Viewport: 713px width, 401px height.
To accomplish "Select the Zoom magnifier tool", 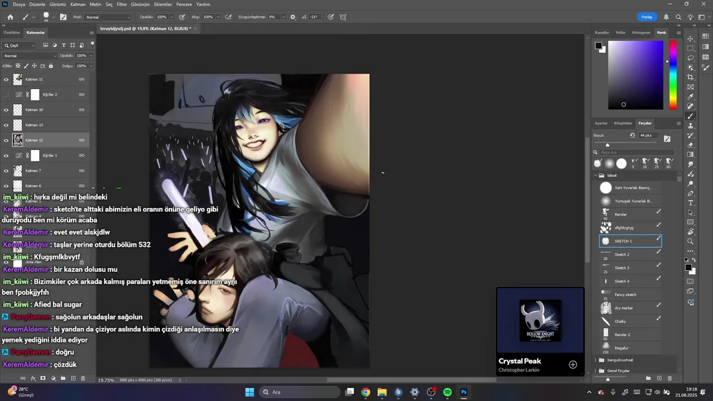I will tap(691, 242).
